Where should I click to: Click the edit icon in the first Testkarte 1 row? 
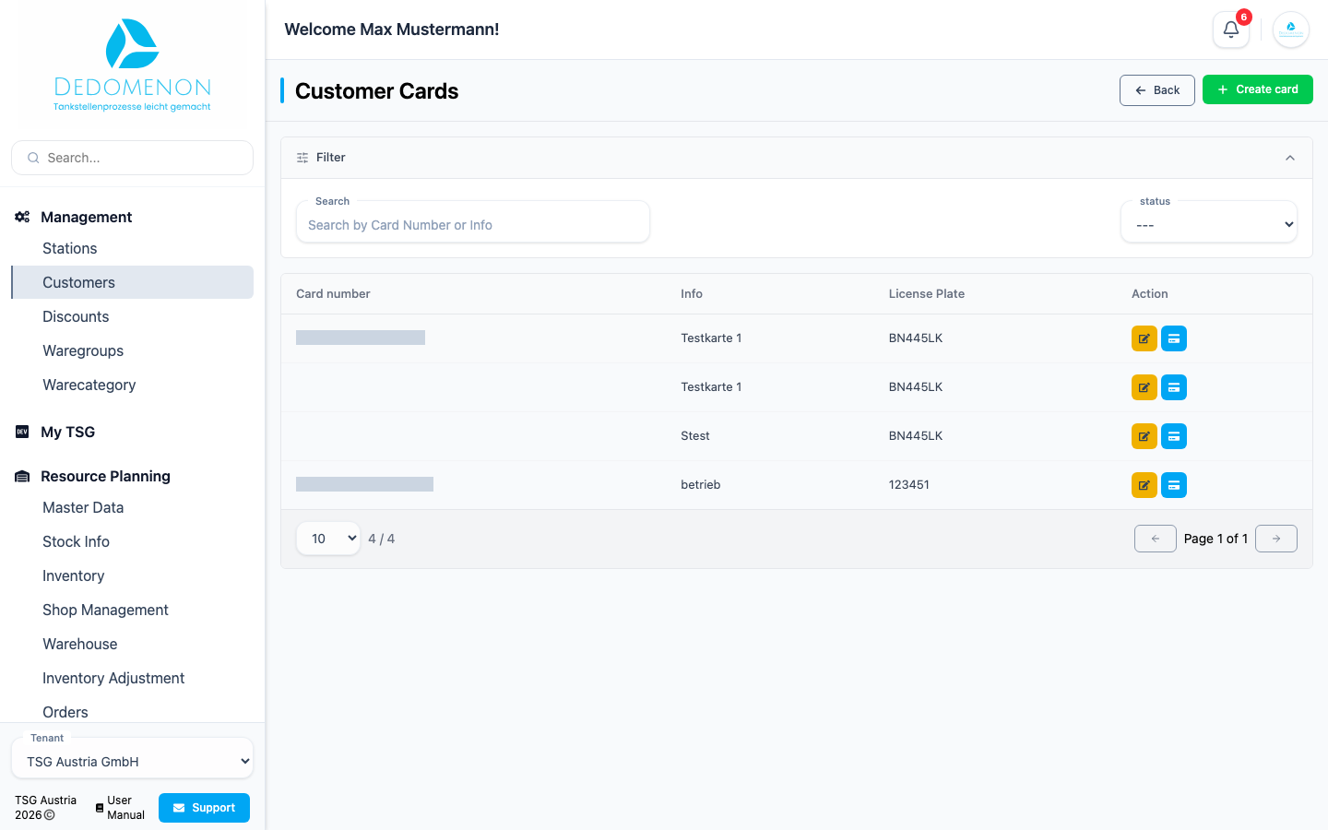click(x=1144, y=338)
